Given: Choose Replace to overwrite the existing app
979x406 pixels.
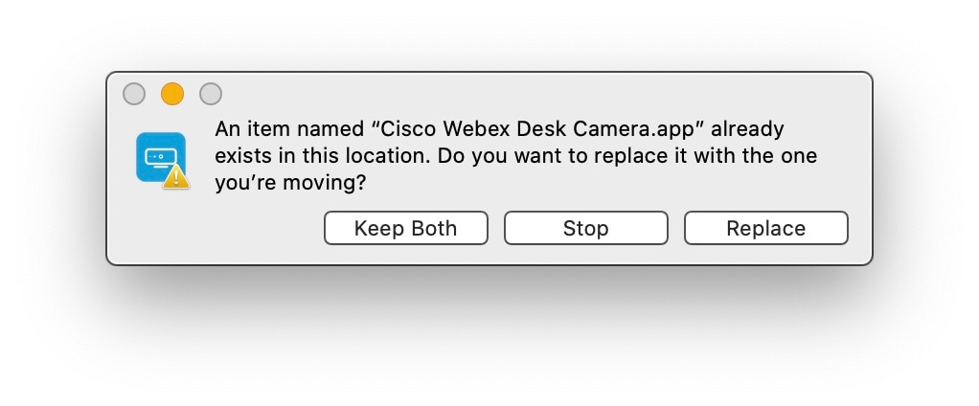Looking at the screenshot, I should click(x=765, y=229).
